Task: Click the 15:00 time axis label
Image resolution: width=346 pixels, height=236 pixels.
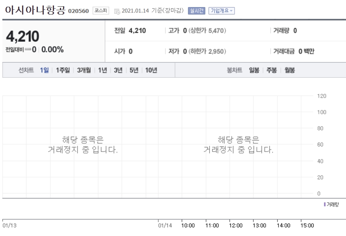Action: [307, 225]
